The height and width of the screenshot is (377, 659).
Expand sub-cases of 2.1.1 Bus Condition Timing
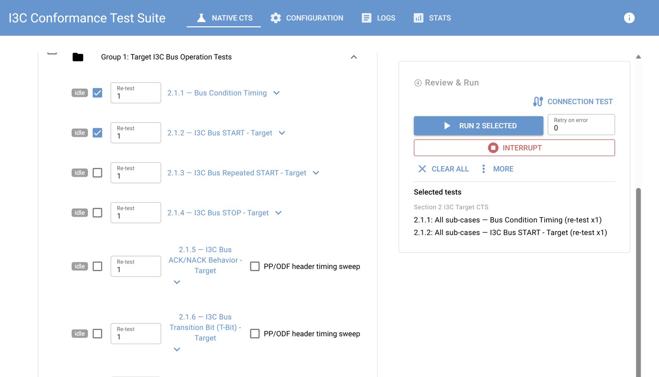tap(277, 93)
